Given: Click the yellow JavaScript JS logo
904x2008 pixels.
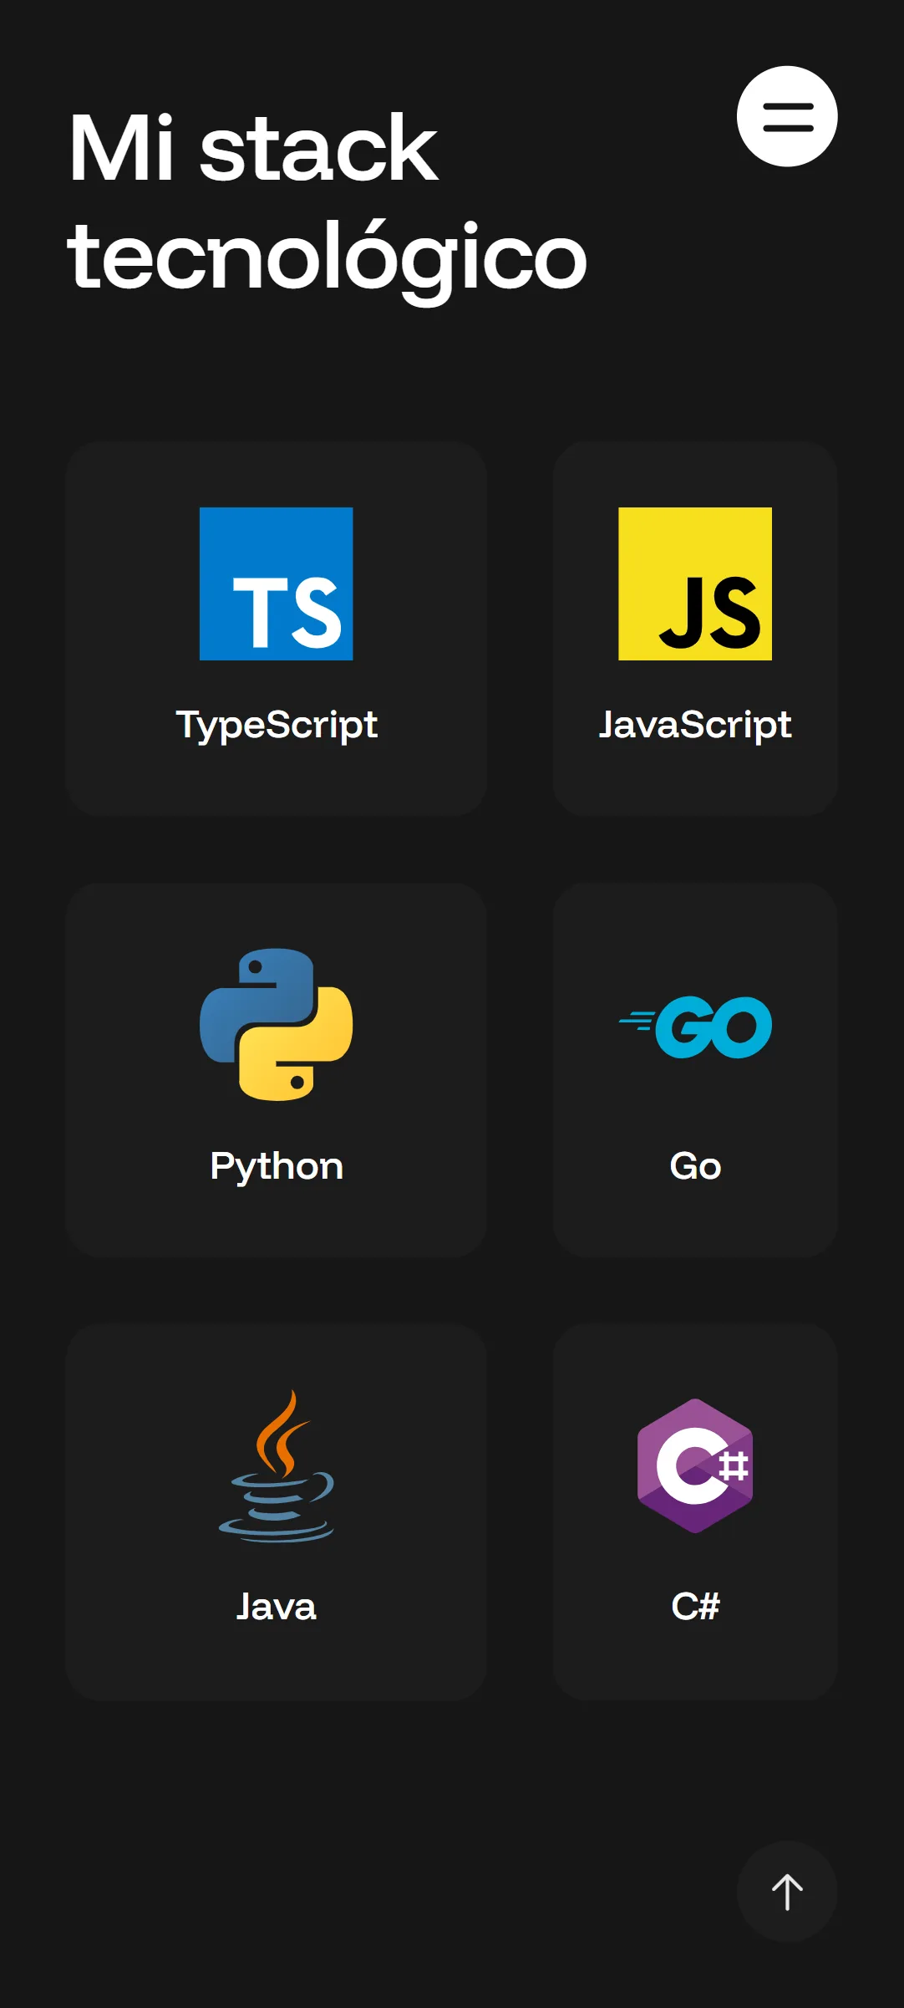Looking at the screenshot, I should point(695,584).
